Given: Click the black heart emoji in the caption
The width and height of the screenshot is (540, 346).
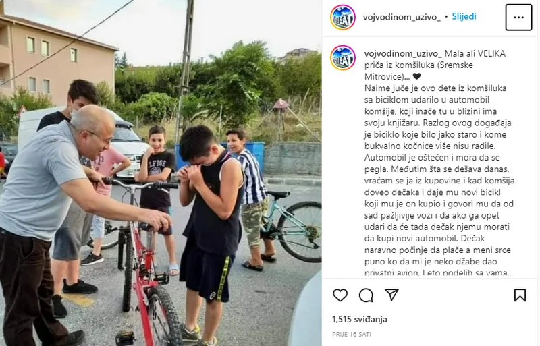Looking at the screenshot, I should pyautogui.click(x=416, y=77).
